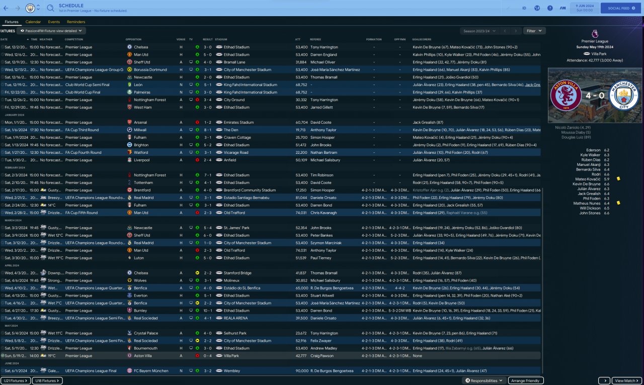Open the Season 2023/24 dropdown
Viewport: 644px width, 385px height.
click(478, 31)
